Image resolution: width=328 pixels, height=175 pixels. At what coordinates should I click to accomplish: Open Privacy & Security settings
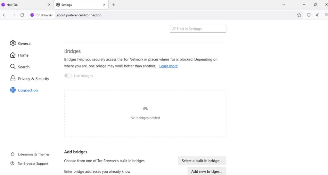click(33, 78)
